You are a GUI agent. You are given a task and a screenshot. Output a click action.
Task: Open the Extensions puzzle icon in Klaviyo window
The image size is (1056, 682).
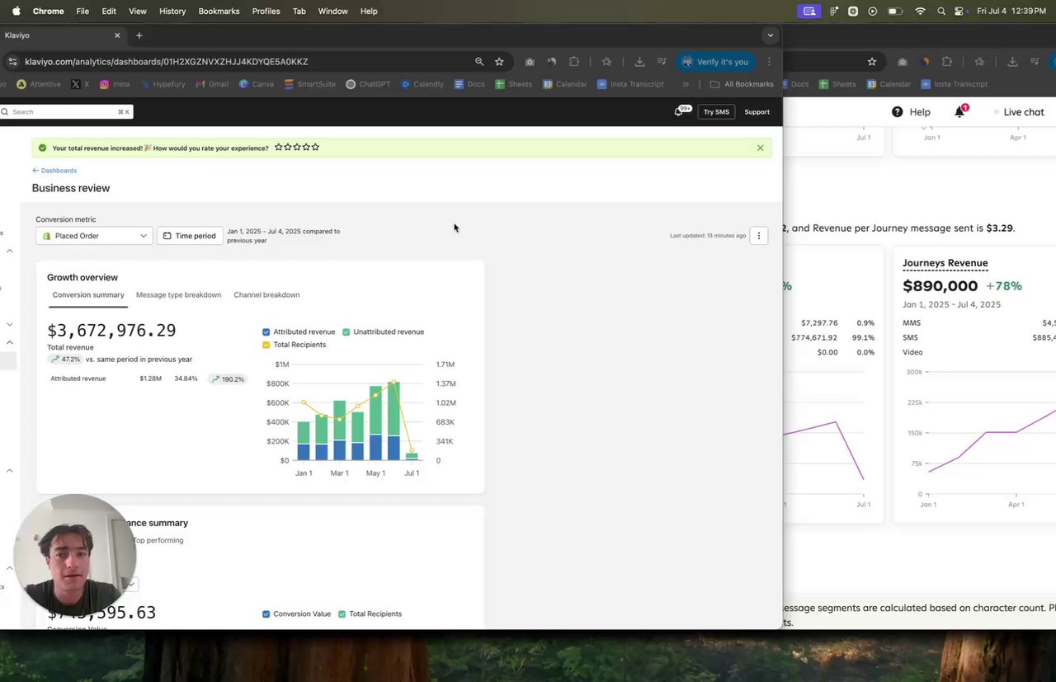pyautogui.click(x=574, y=62)
